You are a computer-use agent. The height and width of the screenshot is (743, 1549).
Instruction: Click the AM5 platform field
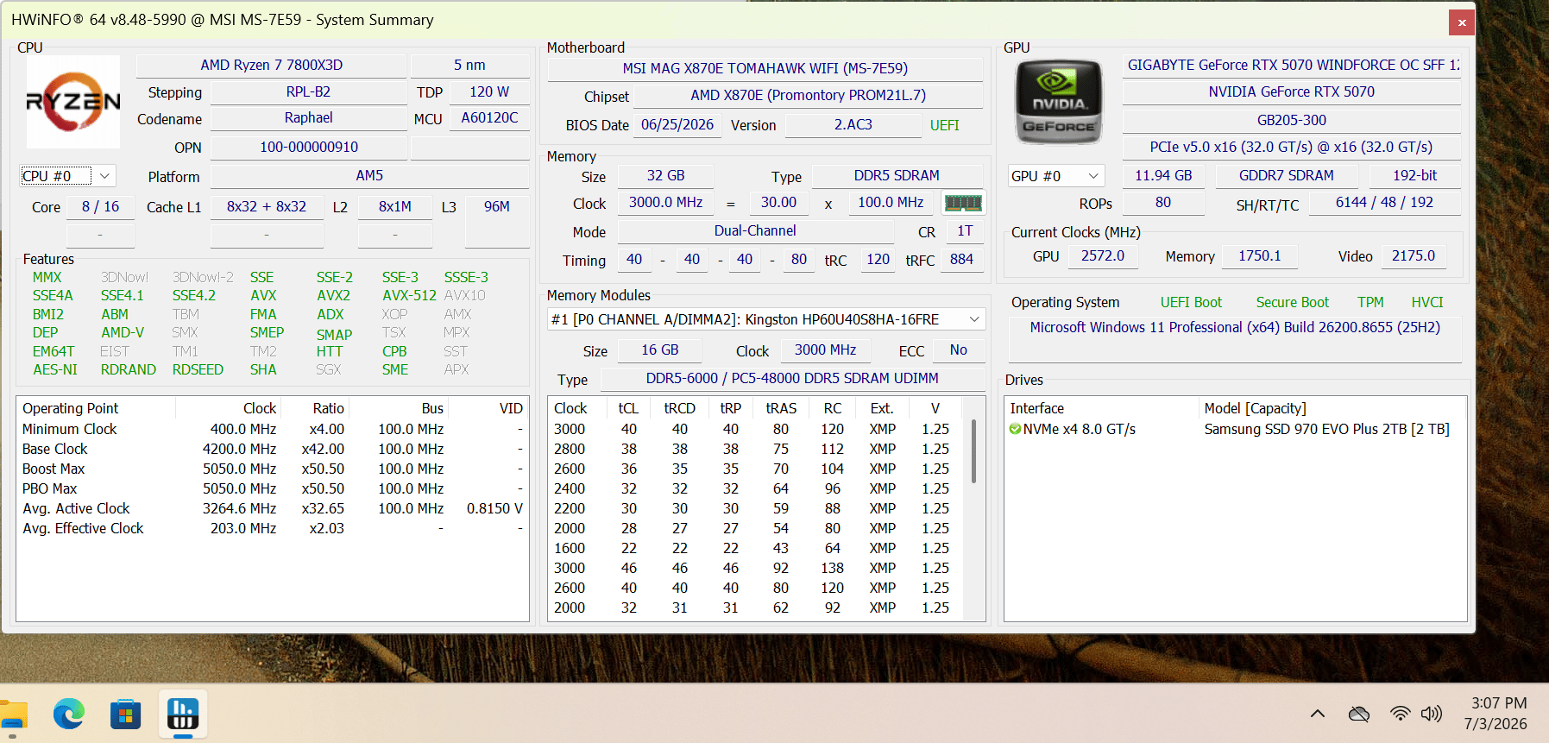(x=369, y=176)
